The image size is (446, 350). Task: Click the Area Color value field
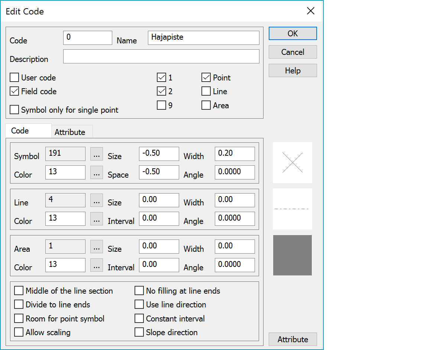(x=65, y=265)
